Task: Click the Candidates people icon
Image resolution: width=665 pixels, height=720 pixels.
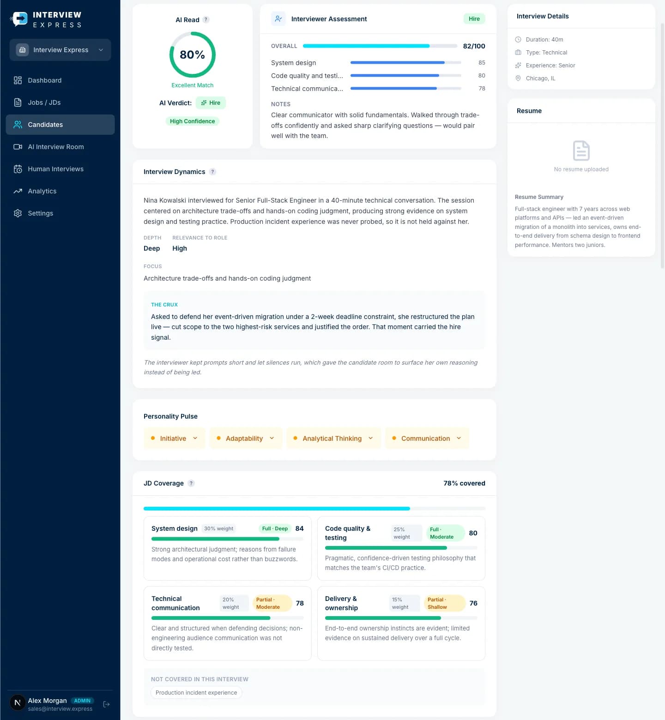Action: pyautogui.click(x=18, y=125)
